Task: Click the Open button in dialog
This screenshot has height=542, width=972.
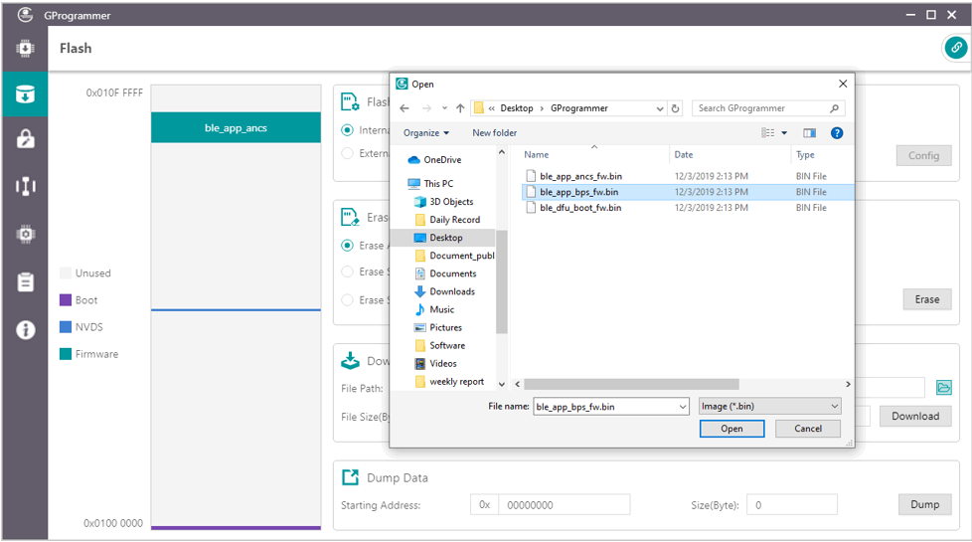Action: pyautogui.click(x=731, y=429)
